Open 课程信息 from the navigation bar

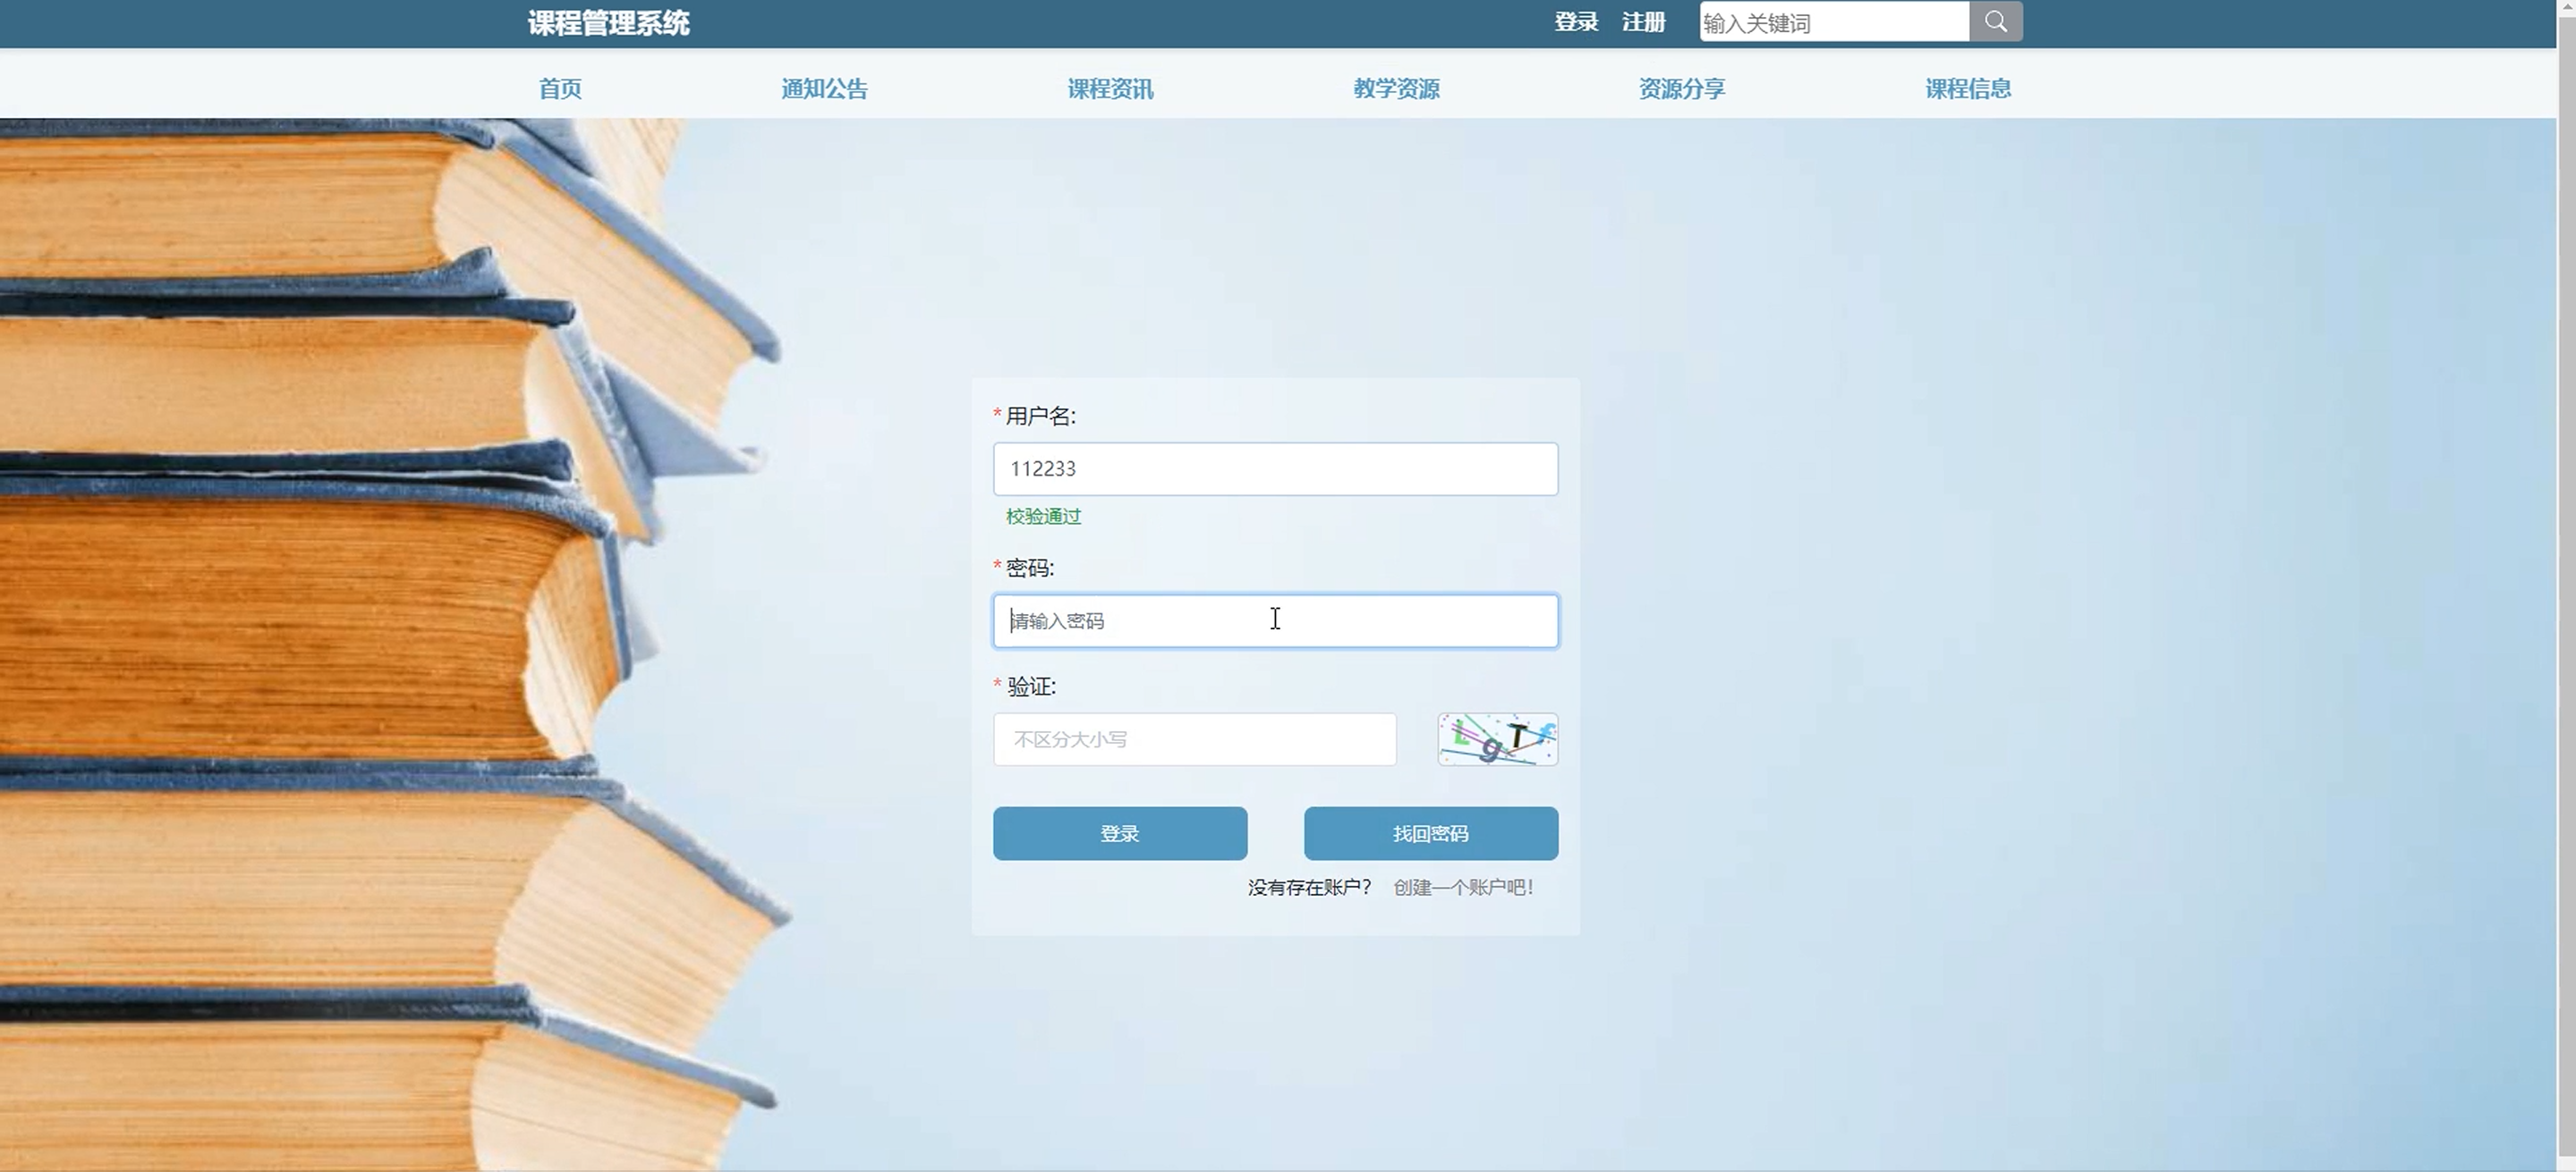pyautogui.click(x=1967, y=89)
